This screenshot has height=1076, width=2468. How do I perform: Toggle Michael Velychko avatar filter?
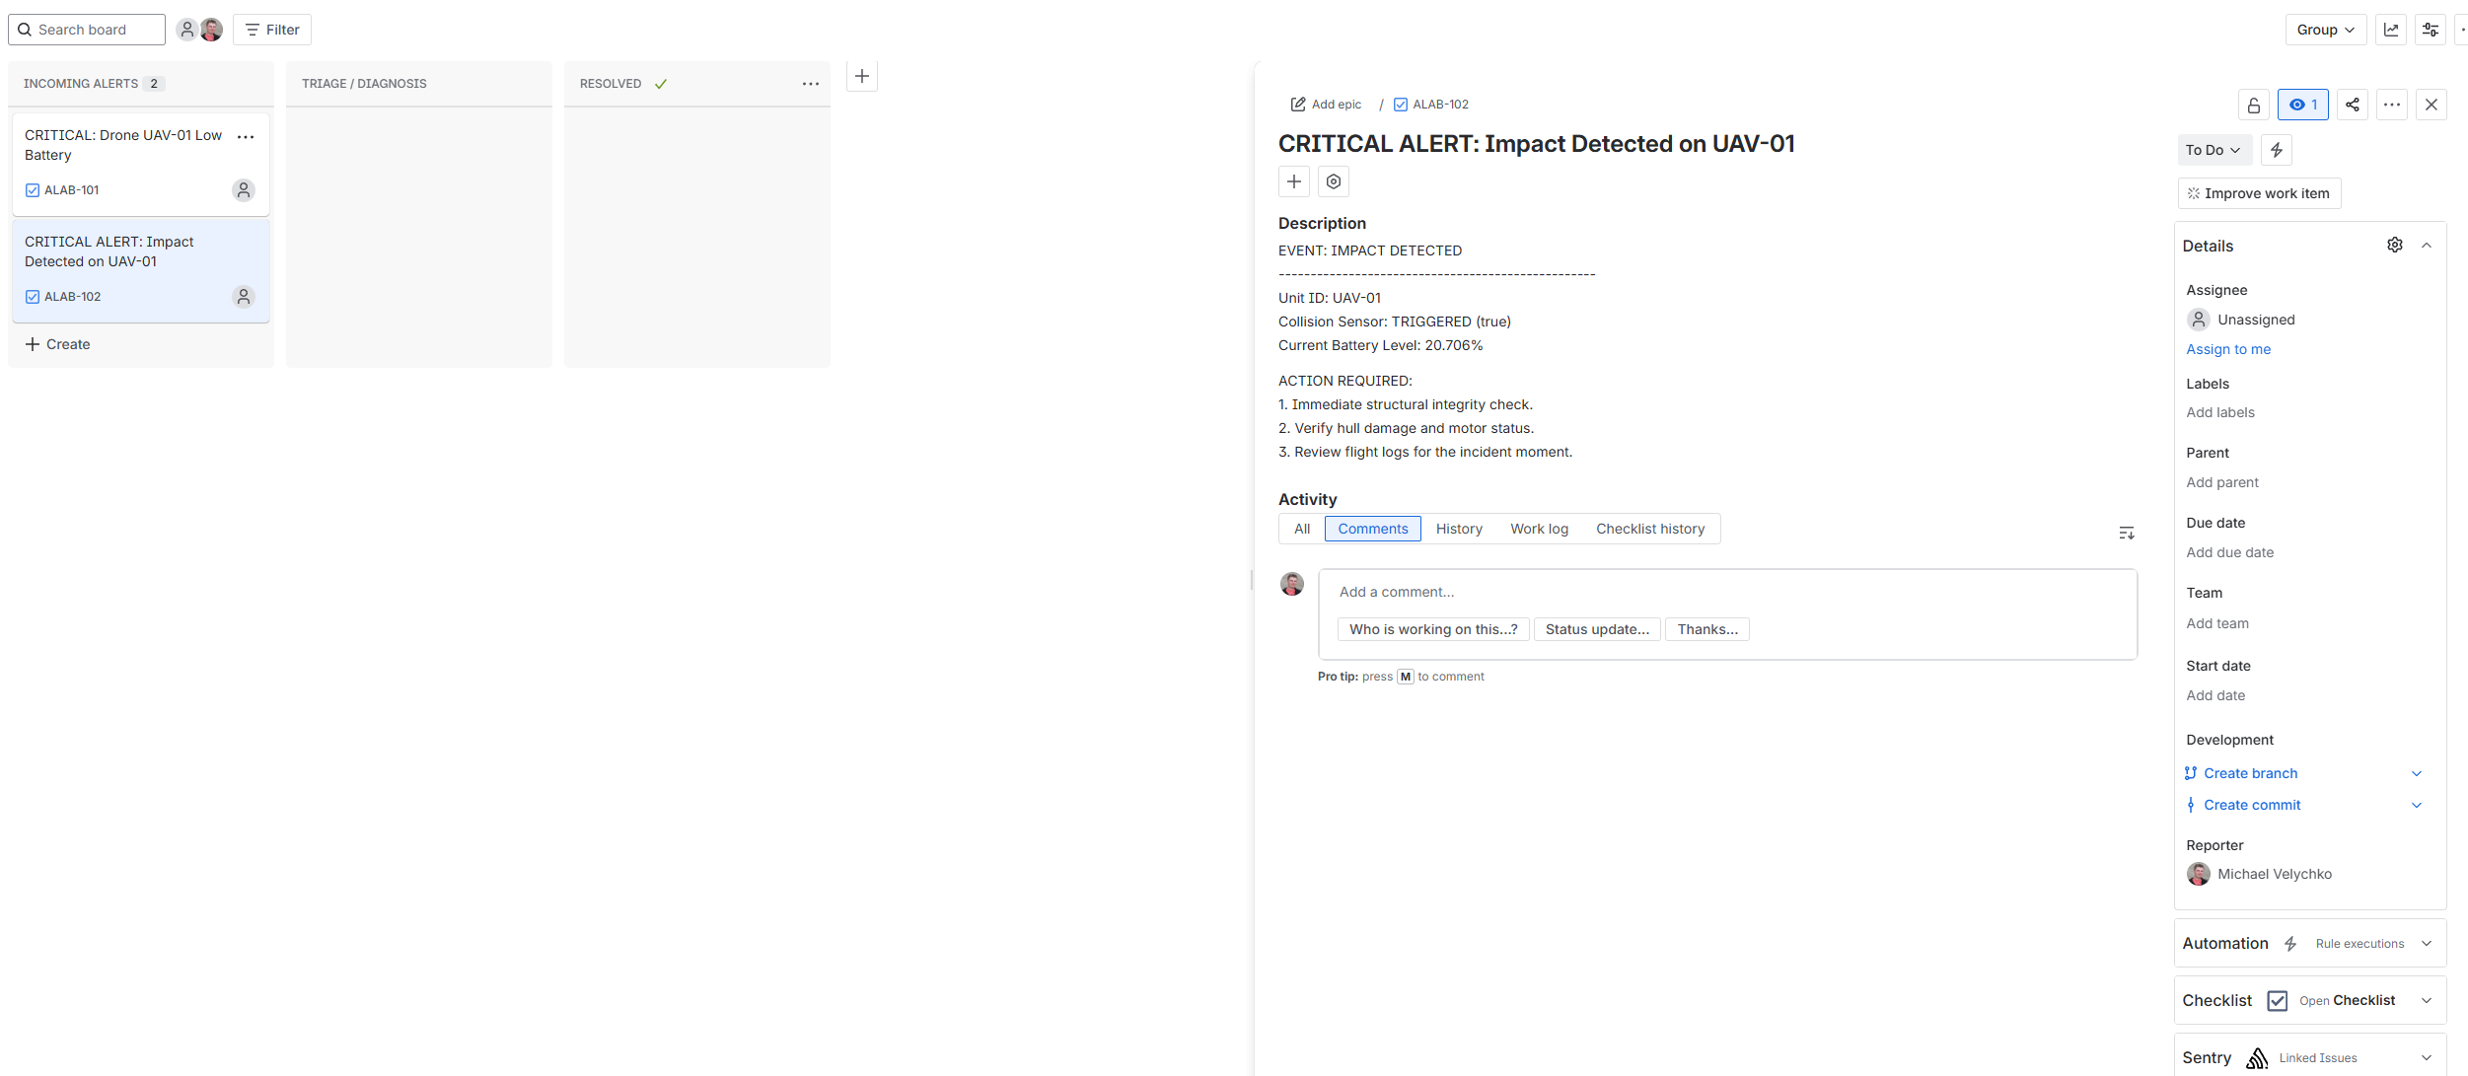(212, 30)
